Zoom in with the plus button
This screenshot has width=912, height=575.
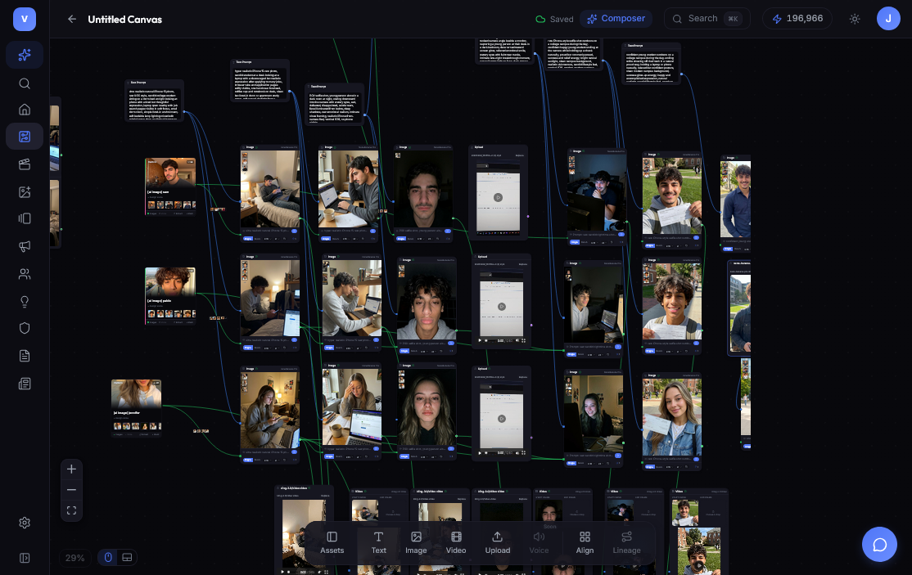pos(71,469)
